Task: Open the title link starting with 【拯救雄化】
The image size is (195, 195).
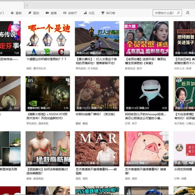Action: (47, 171)
